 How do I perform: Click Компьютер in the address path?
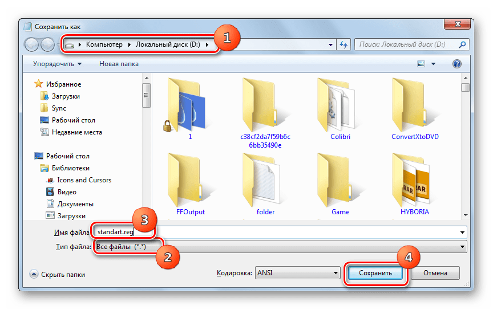[x=104, y=44]
